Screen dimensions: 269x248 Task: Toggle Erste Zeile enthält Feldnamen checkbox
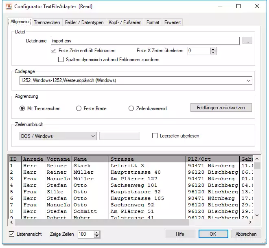point(54,51)
